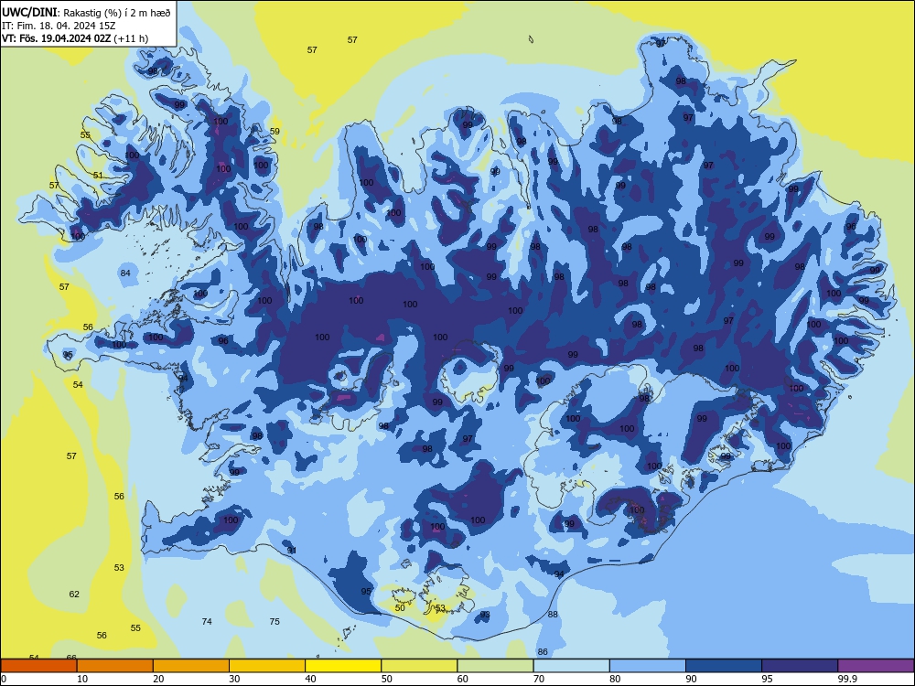Screen dimensions: 915x686
Task: Click the orange 10–20 legend swatch
Action: click(x=115, y=666)
